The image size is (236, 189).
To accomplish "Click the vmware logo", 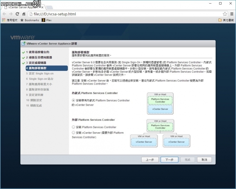I will pos(23,37).
